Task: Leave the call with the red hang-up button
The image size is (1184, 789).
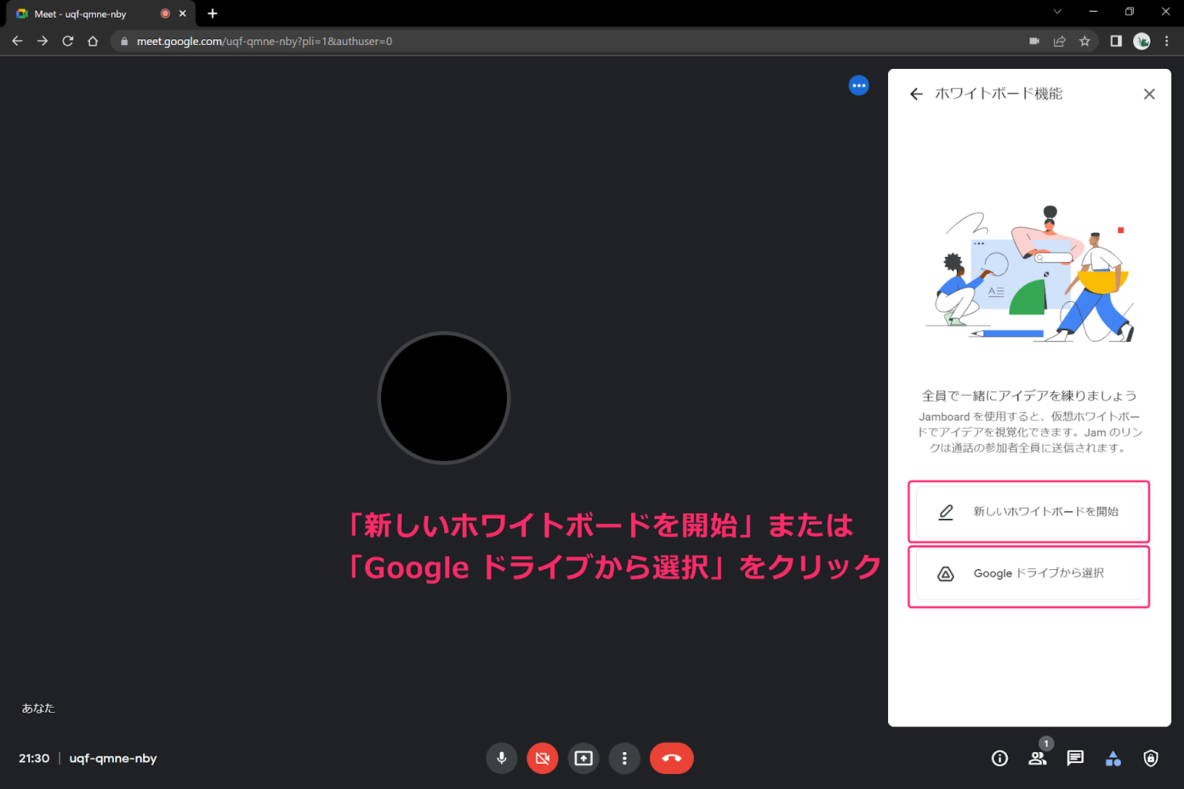Action: 671,758
